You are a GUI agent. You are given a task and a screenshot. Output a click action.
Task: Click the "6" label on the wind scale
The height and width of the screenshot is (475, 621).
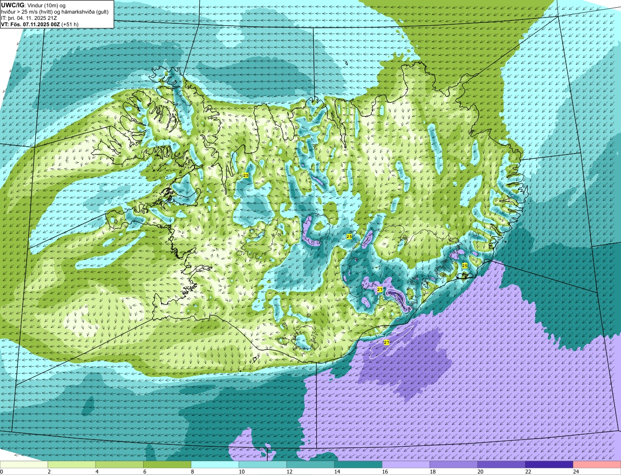click(145, 472)
